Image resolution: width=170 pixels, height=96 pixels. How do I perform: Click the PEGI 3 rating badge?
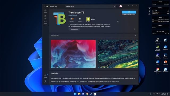tap(88, 19)
